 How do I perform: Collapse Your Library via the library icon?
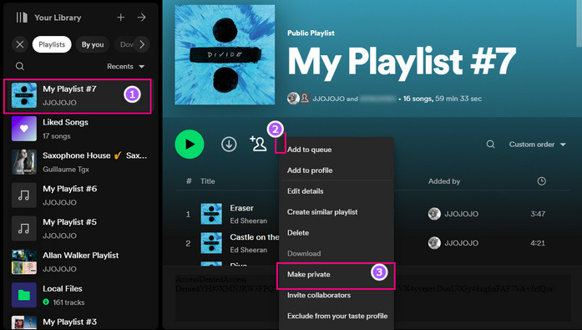pos(22,18)
